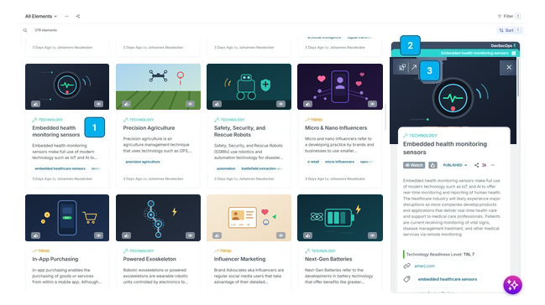Image resolution: width=545 pixels, height=305 pixels.
Task: Open the purple AI assistant sparkle button
Action: (x=513, y=285)
